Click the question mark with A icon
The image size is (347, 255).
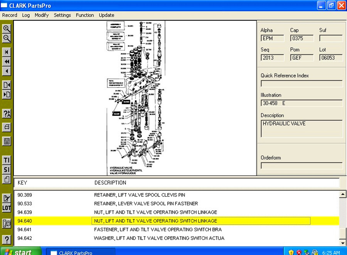coord(7,113)
